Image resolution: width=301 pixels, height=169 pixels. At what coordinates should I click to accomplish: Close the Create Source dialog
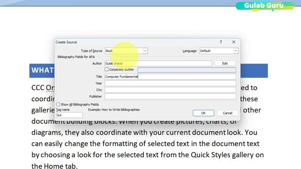click(234, 42)
